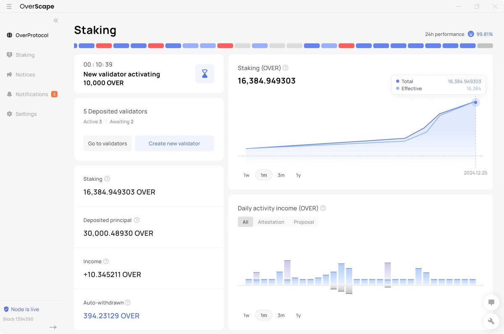504x334 pixels.
Task: Click help icon next to Daily activity income
Action: [x=323, y=208]
